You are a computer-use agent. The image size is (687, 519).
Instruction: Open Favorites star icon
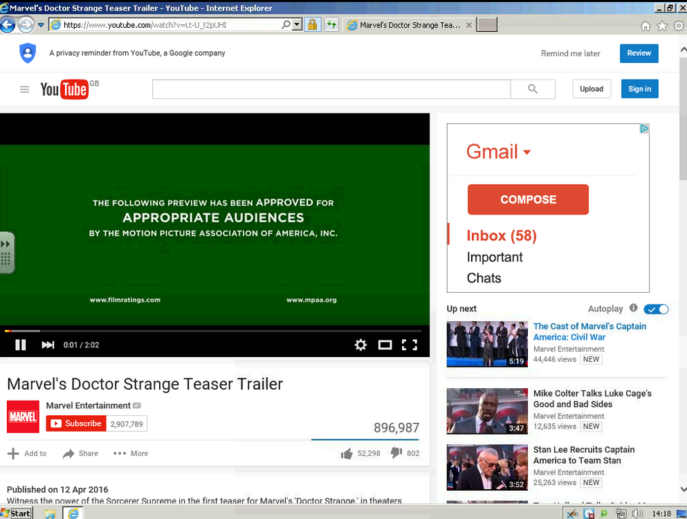tap(662, 26)
